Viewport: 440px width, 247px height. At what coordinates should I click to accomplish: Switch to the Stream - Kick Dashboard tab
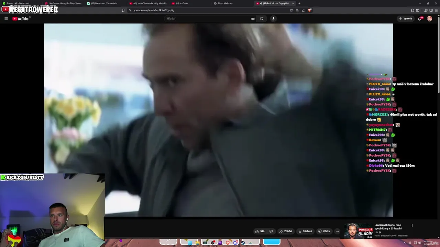[x=20, y=3]
